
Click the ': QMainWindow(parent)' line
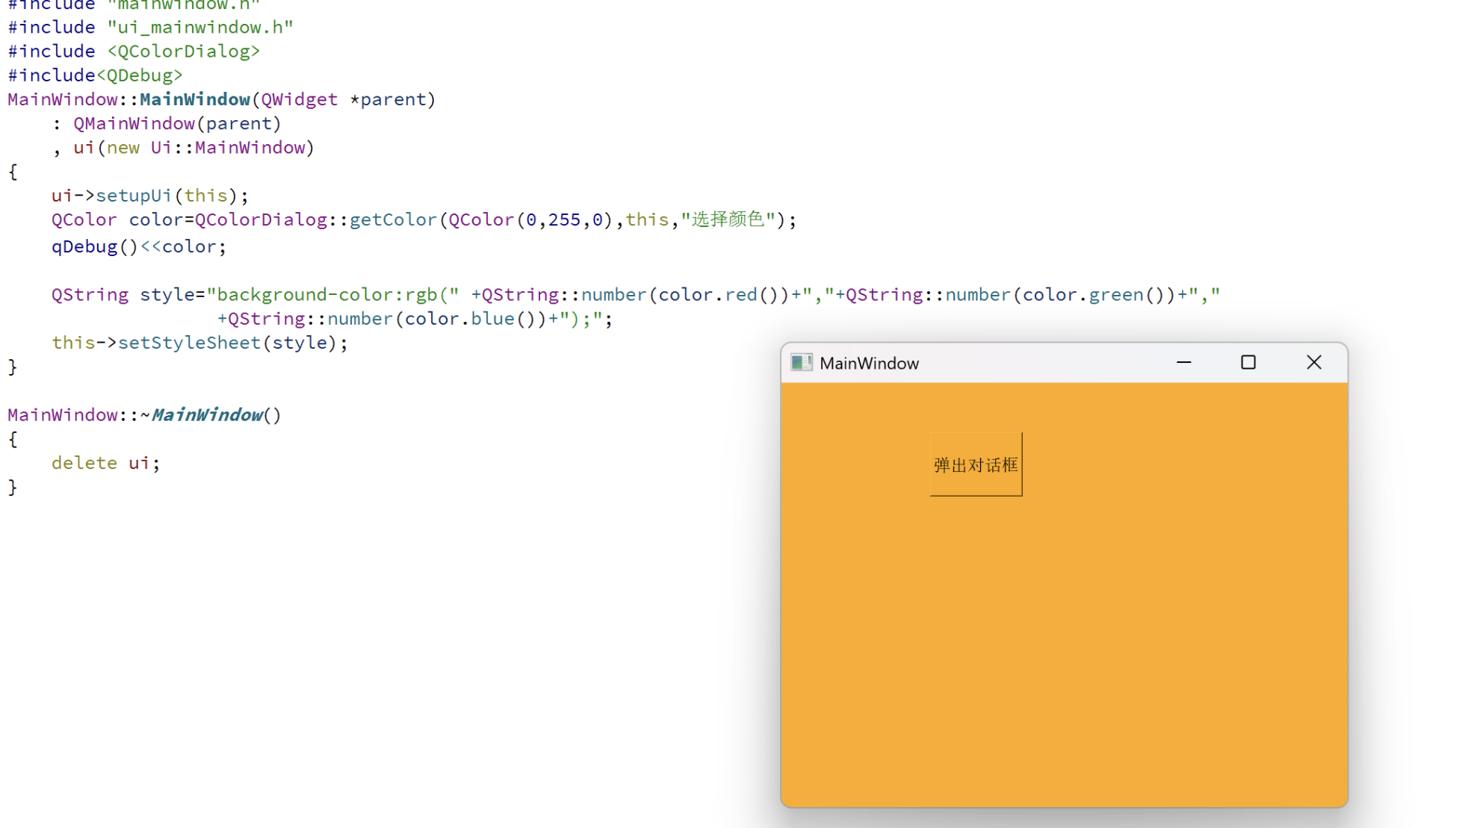point(167,124)
